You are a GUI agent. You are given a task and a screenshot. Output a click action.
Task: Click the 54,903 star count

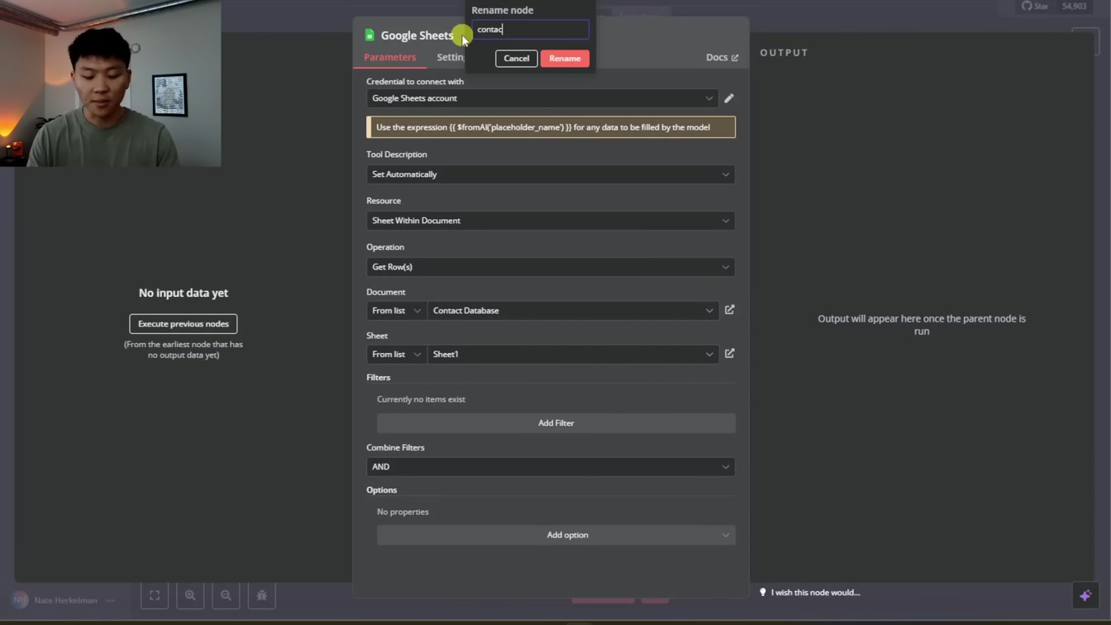point(1074,6)
